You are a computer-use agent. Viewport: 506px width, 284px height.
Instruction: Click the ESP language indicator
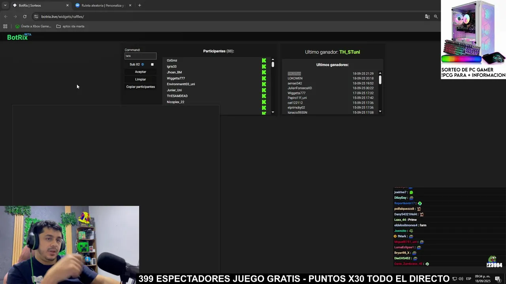pyautogui.click(x=469, y=279)
